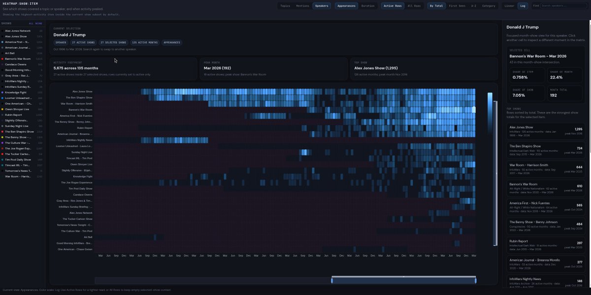Select ALL shows in sidebar

32,23
